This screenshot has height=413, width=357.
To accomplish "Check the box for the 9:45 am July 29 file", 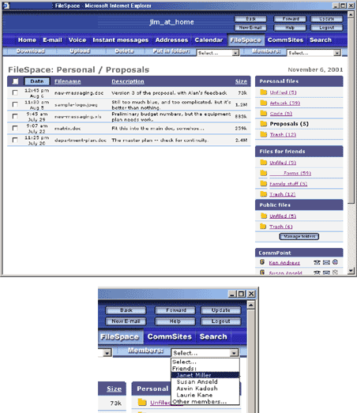I will [x=15, y=116].
